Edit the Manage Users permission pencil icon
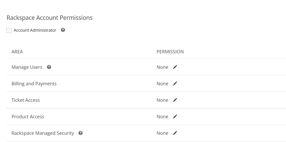The height and width of the screenshot is (142, 286). (x=175, y=67)
